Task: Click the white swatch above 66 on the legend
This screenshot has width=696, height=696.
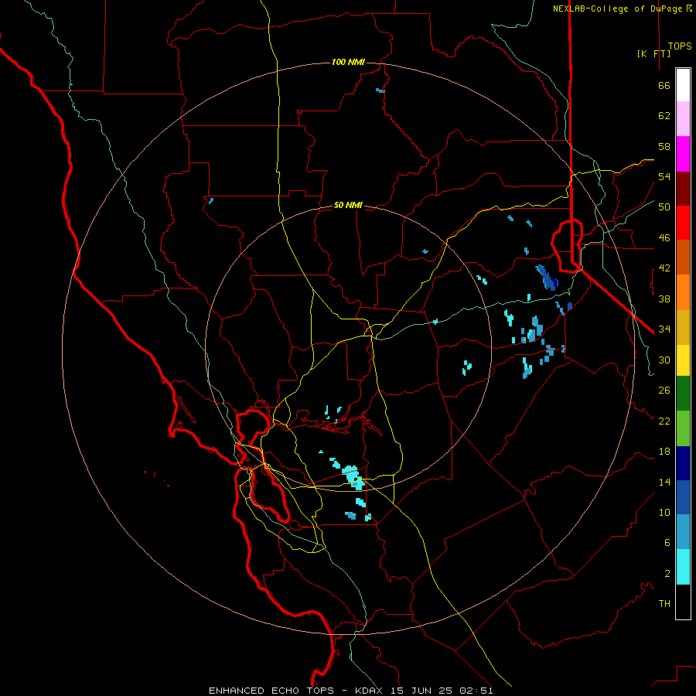Action: tap(683, 85)
